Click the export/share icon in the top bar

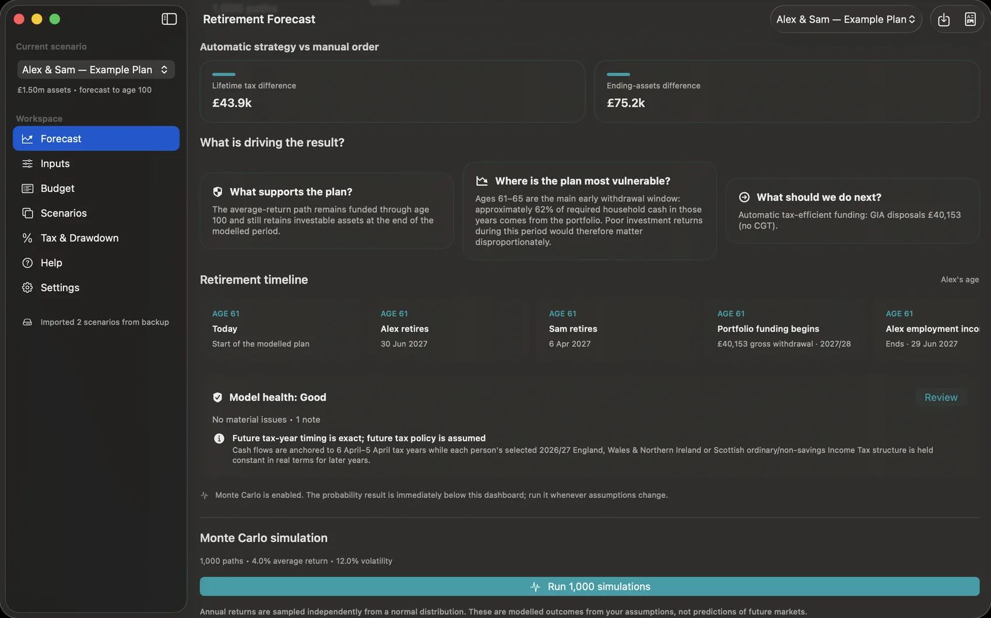pos(944,19)
